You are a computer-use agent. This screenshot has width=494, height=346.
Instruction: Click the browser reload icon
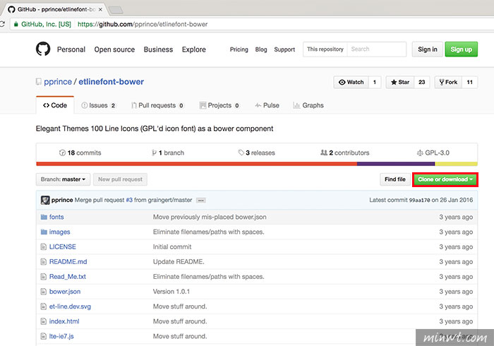2,24
